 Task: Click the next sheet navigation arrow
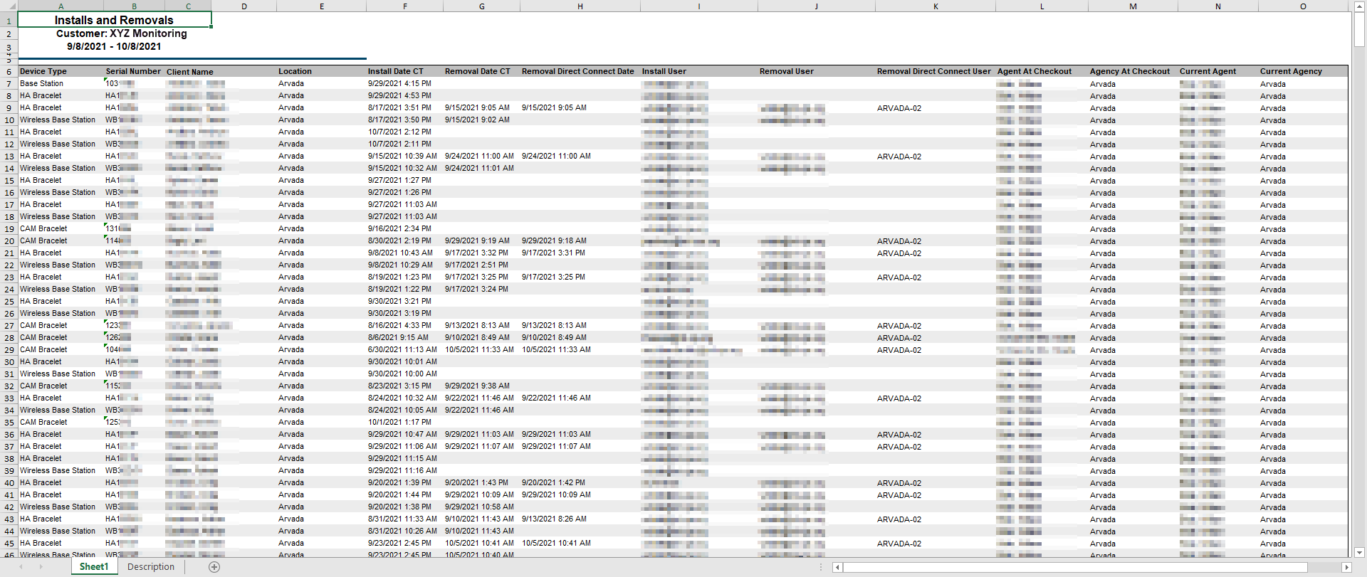pos(41,567)
